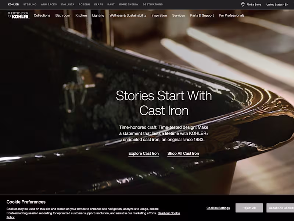This screenshot has width=294, height=221.
Task: Select the For Professionals nav item
Action: (232, 15)
